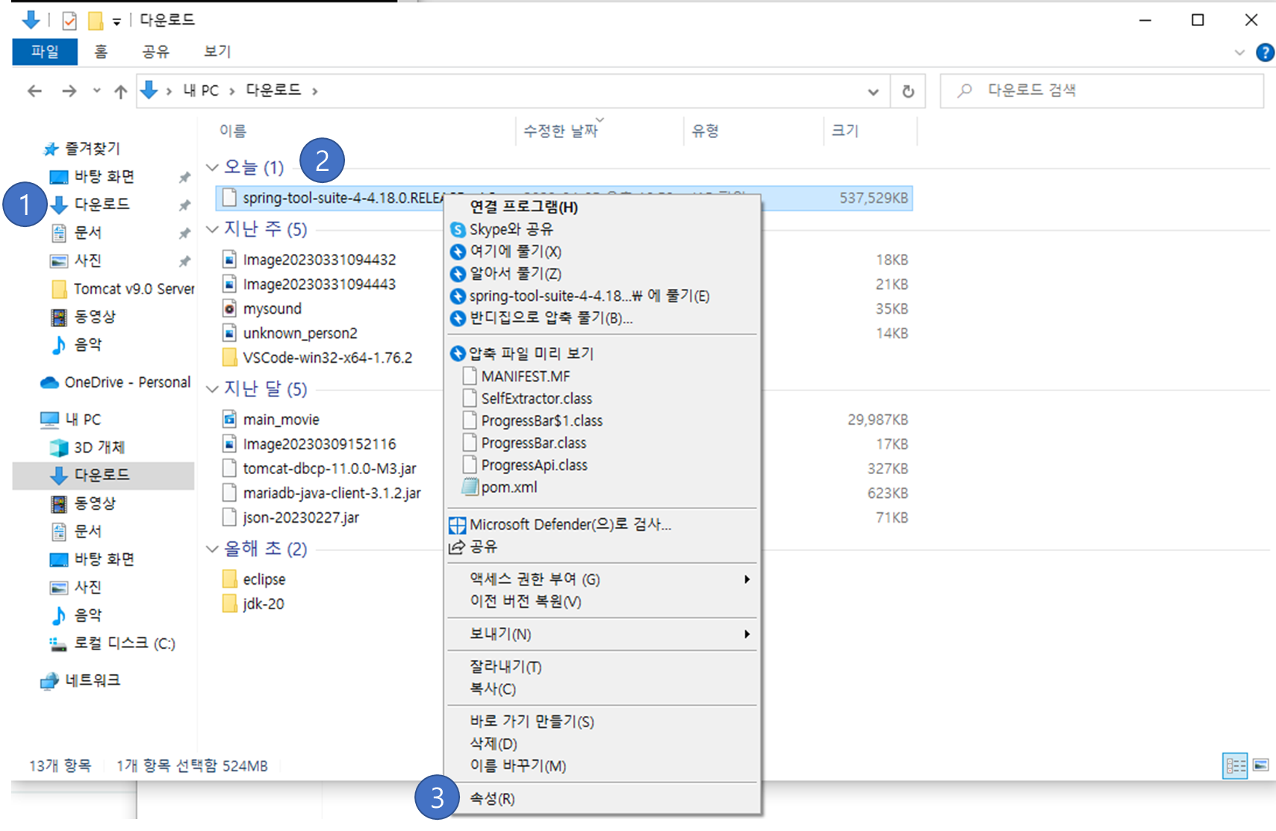Choose 복사(C) in context menu
The image size is (1276, 831).
coord(602,689)
